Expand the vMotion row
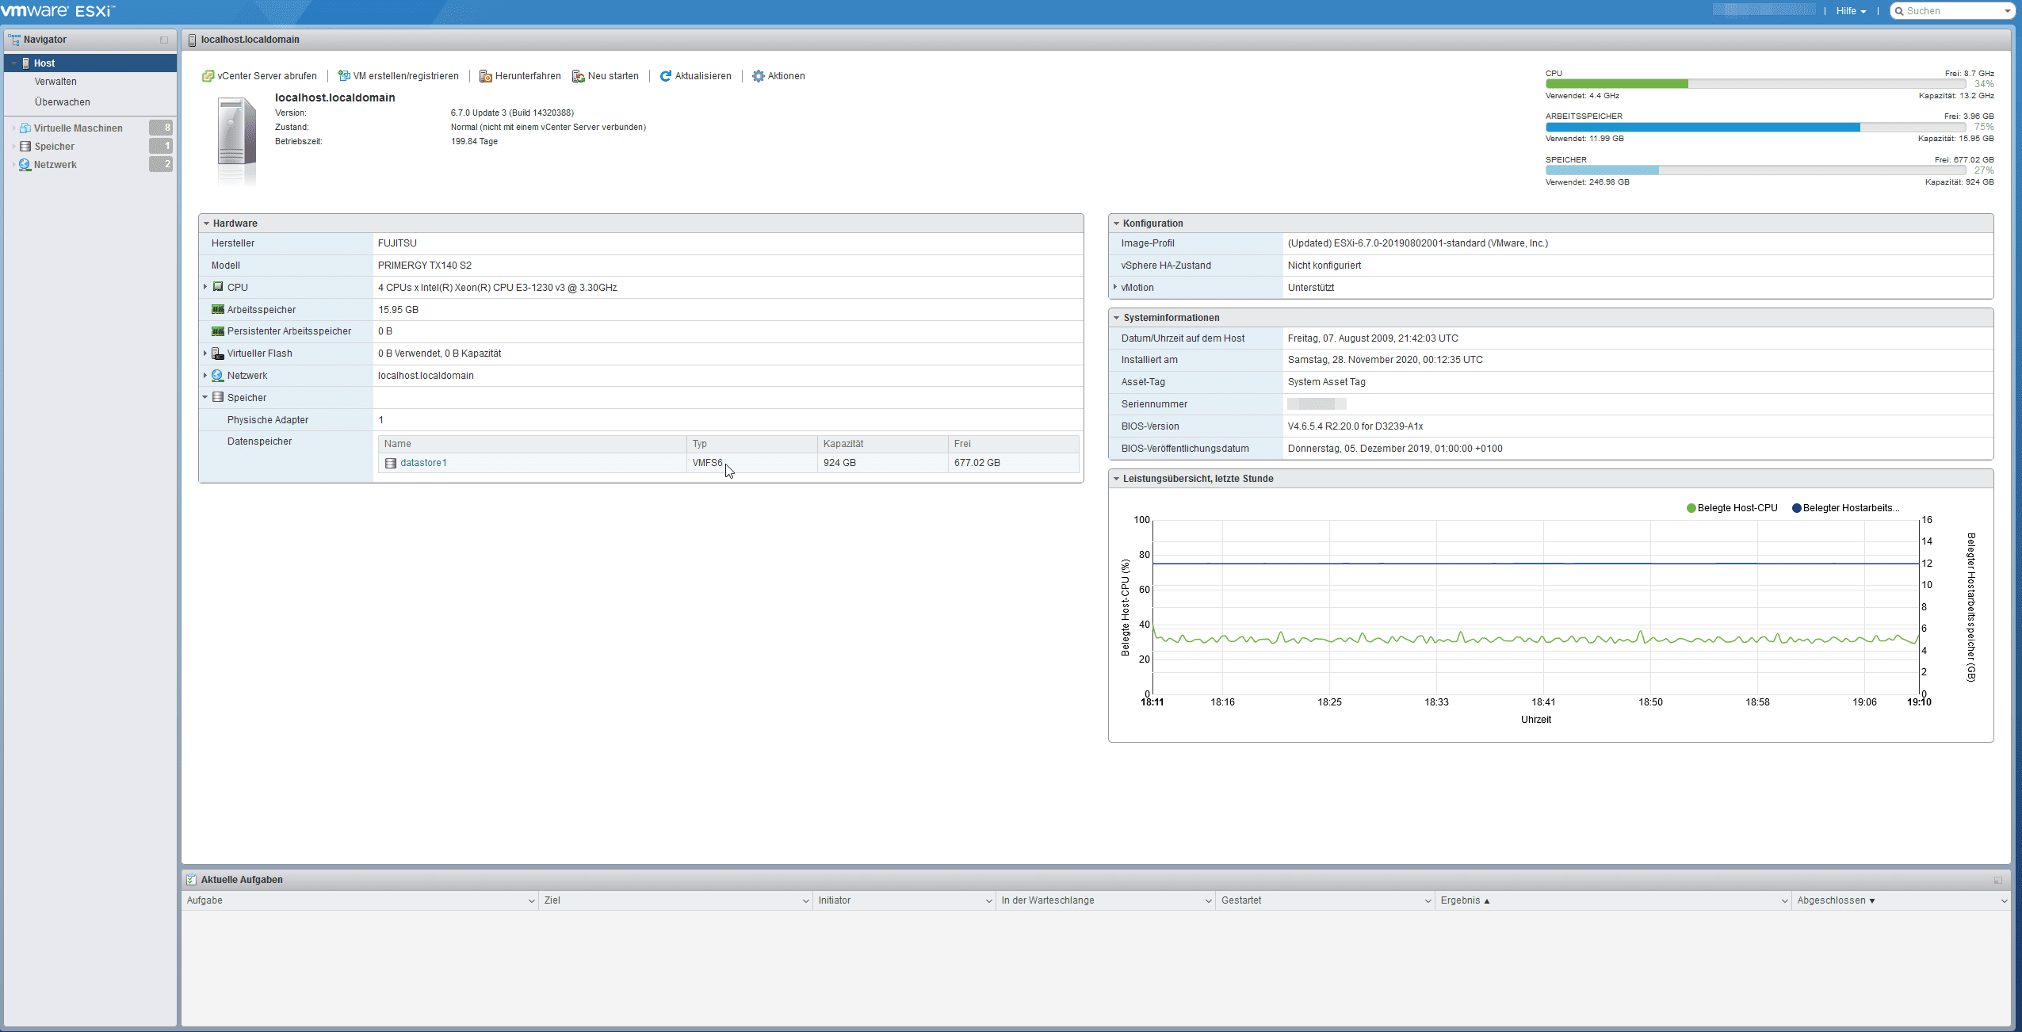Viewport: 2022px width, 1032px height. (x=1115, y=287)
